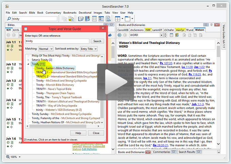Follow the Ge 28:20-21 verse link
This screenshot has width=231, height=164.
point(160,145)
